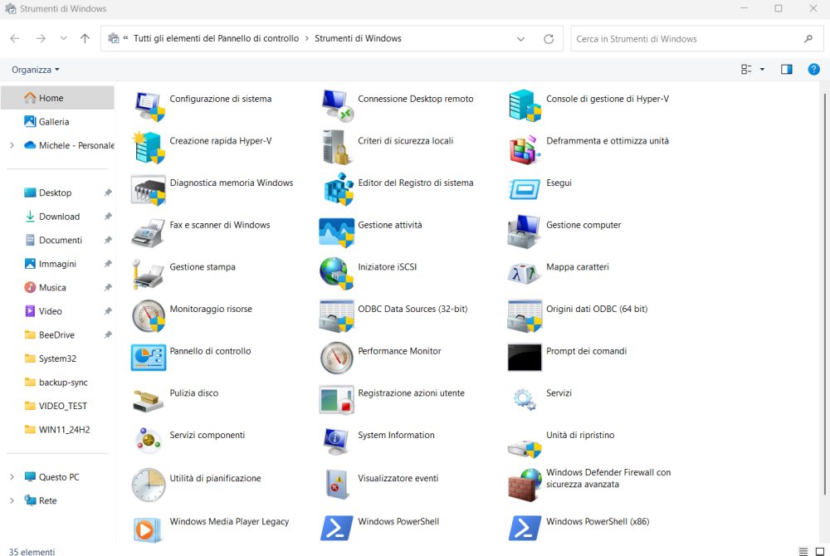
Task: Click Windows Media Player Legacy icon
Action: click(x=149, y=529)
